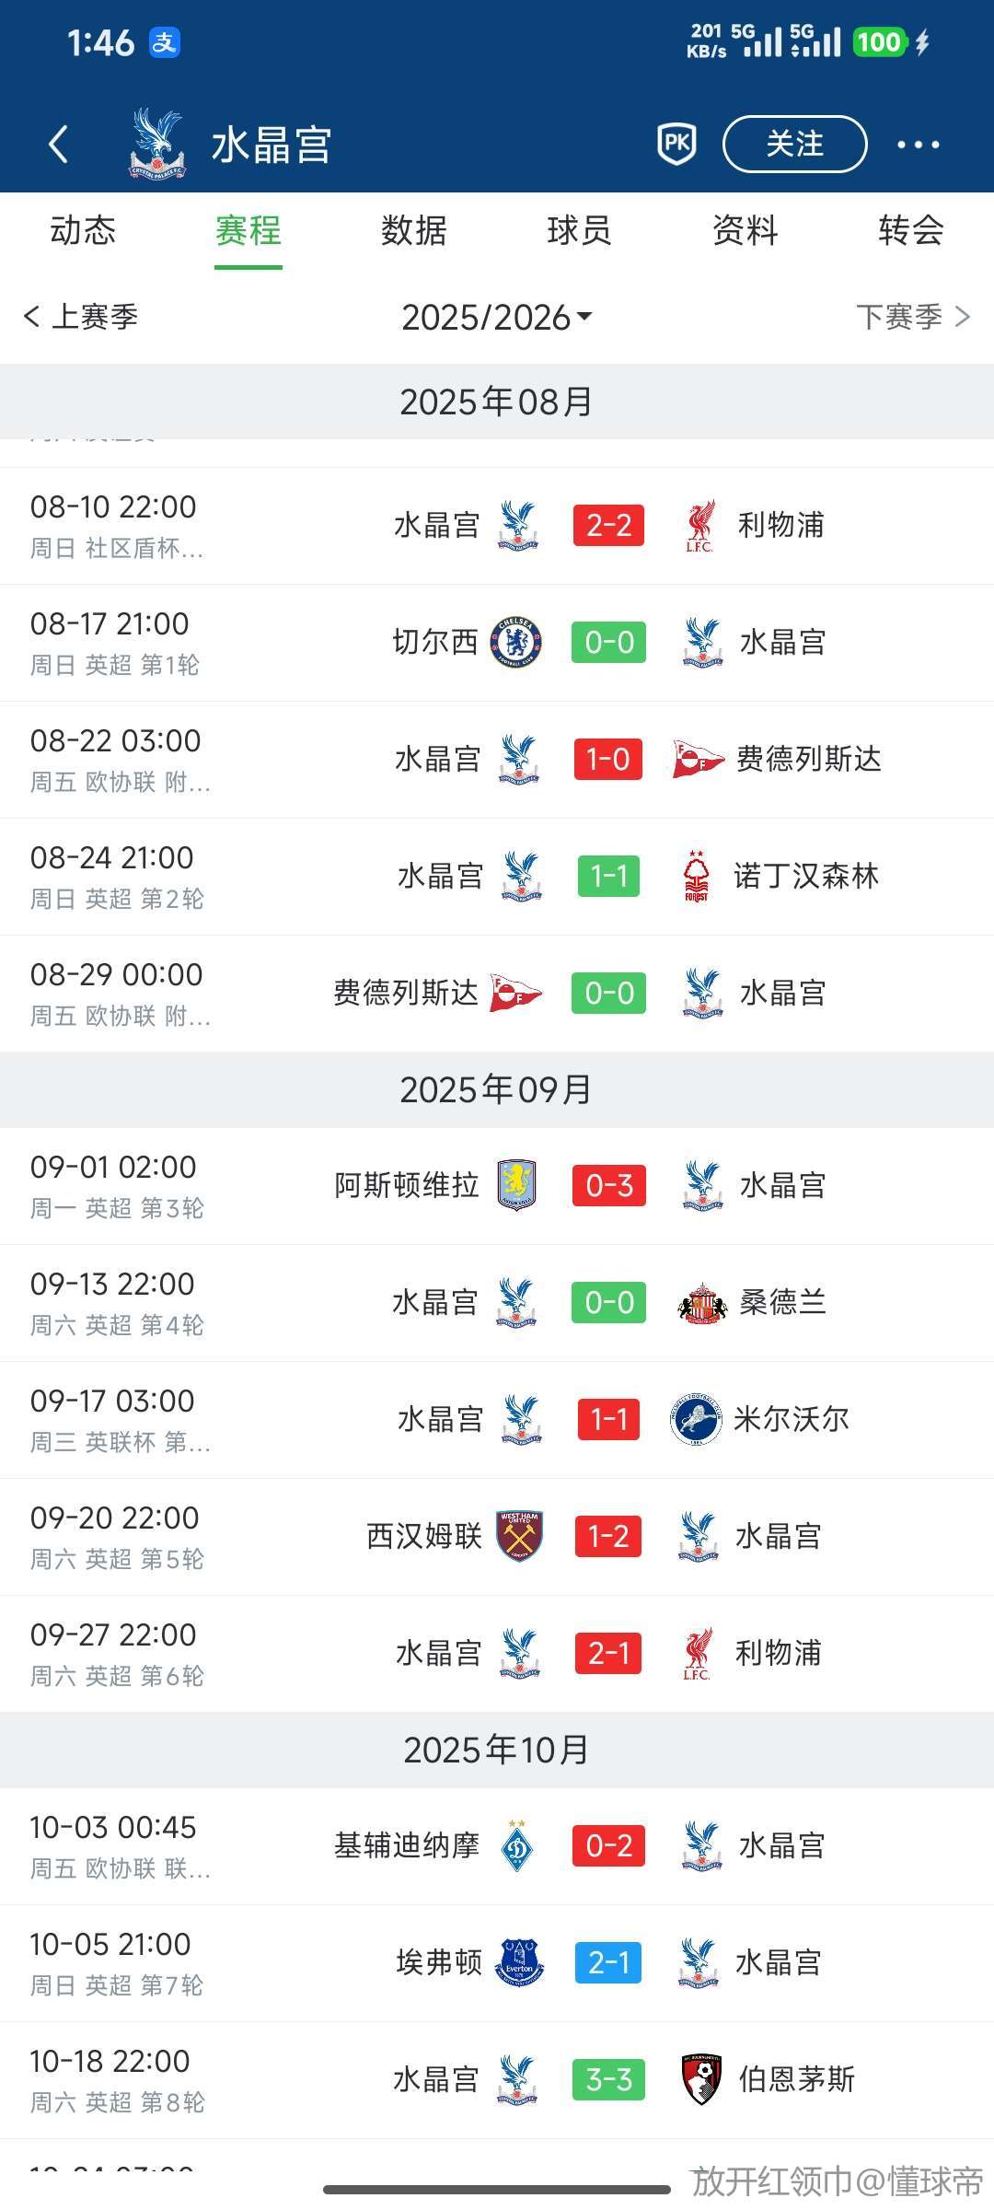Go to previous season via 上赛季
Screen dimensions: 994x2210
(x=81, y=317)
